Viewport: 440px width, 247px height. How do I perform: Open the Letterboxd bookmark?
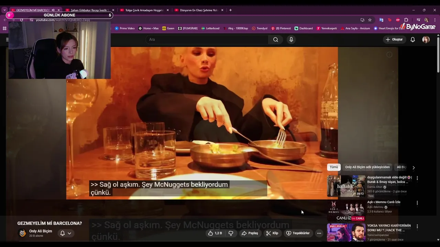point(210,28)
